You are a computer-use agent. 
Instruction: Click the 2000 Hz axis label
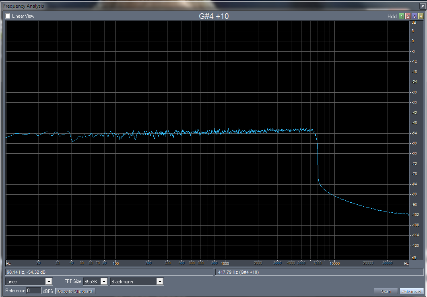click(x=258, y=263)
